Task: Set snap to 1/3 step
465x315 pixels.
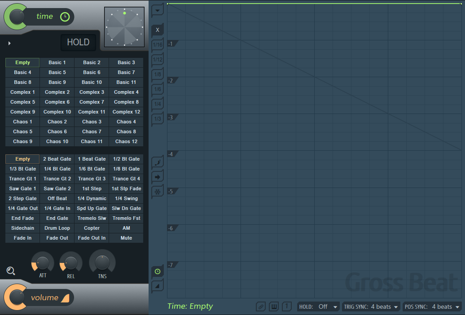Action: [x=158, y=118]
